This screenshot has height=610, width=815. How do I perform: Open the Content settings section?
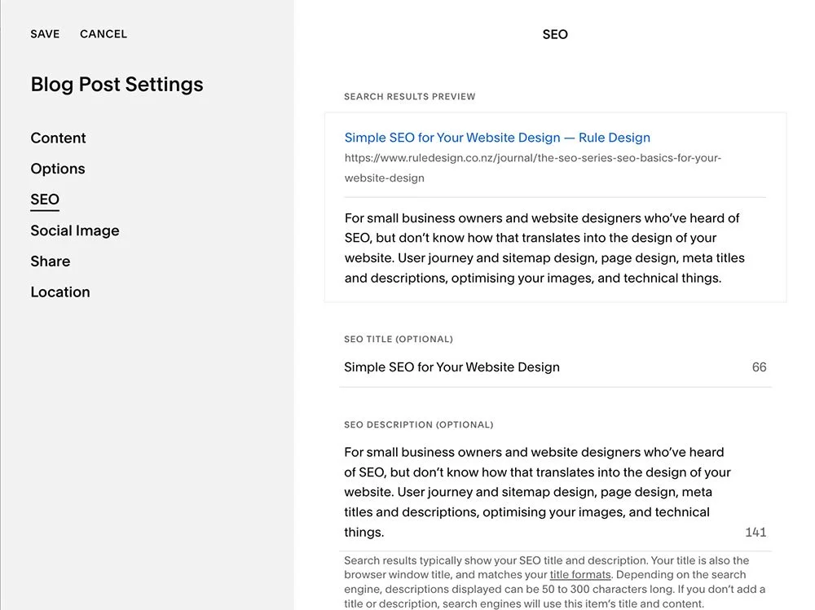58,138
